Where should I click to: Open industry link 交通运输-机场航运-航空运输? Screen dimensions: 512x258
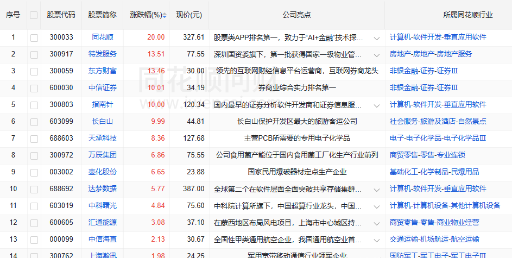click(434, 240)
